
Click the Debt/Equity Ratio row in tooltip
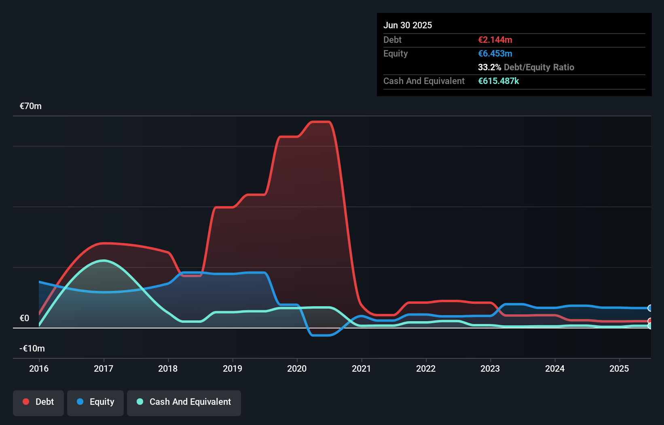point(526,67)
